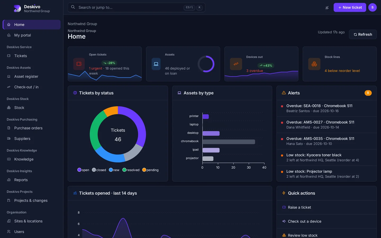Click the Devices out swap icon

click(236, 64)
